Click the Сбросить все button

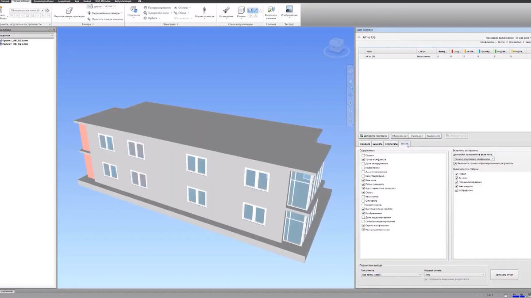[400, 136]
